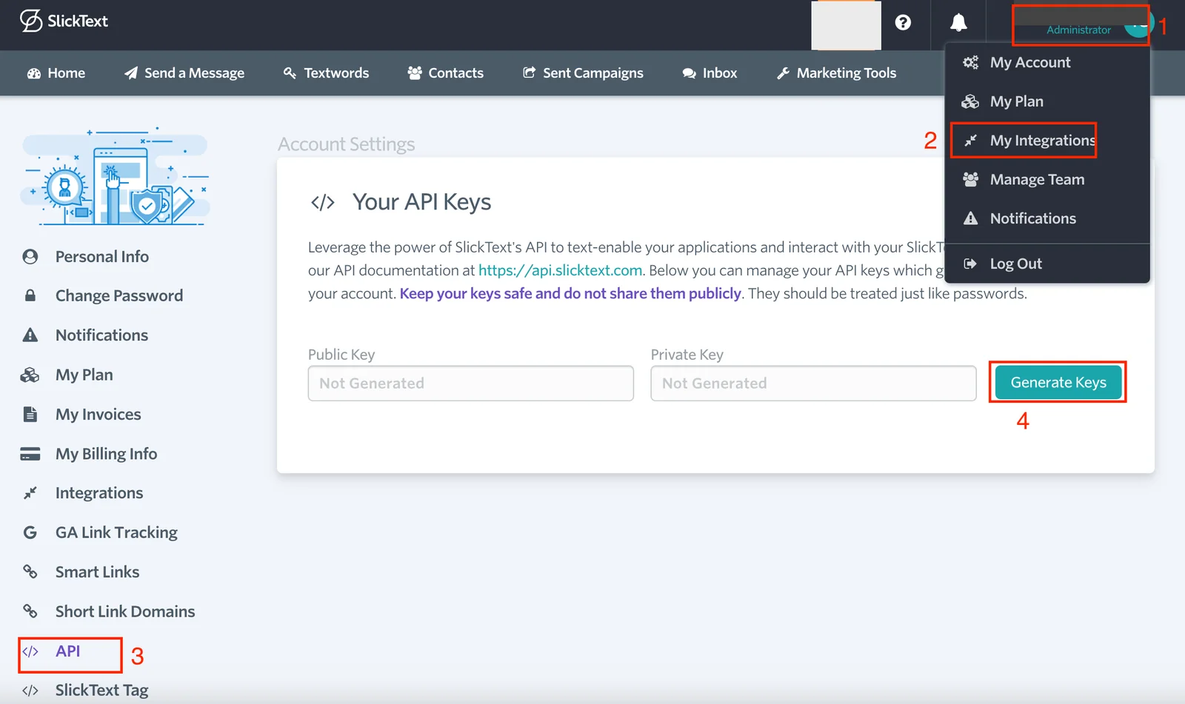The height and width of the screenshot is (704, 1185).
Task: Open SlickText Tag in the settings sidebar
Action: pyautogui.click(x=102, y=691)
